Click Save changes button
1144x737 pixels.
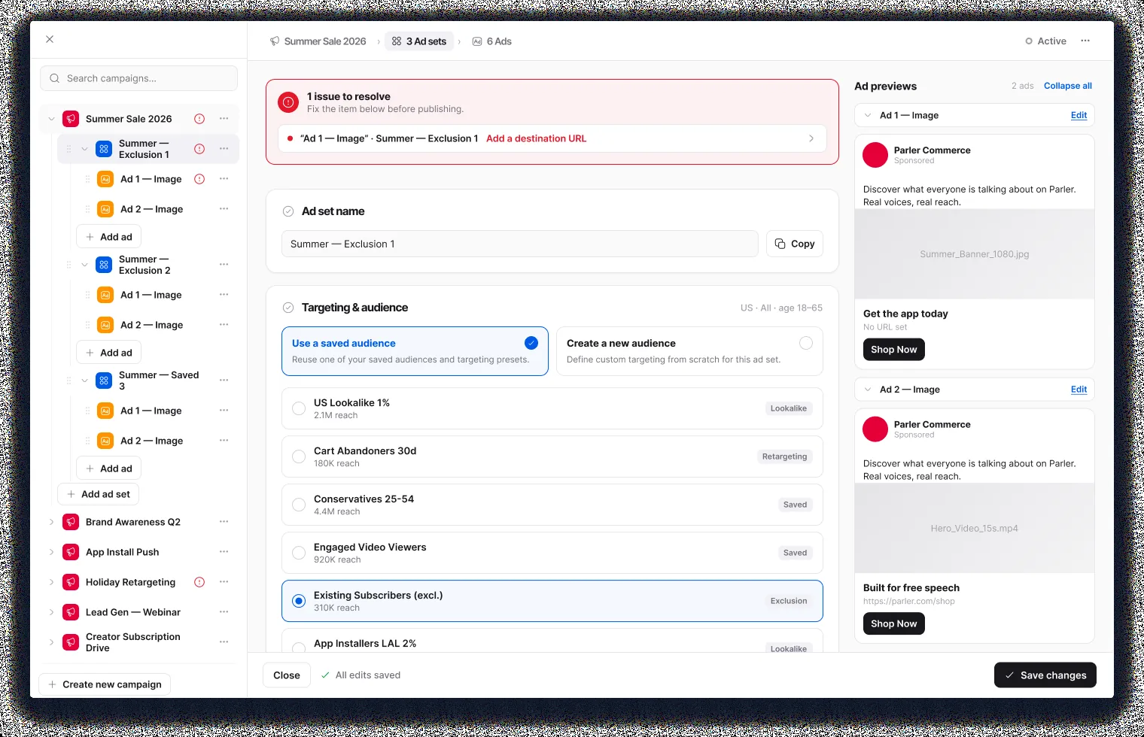[1045, 675]
